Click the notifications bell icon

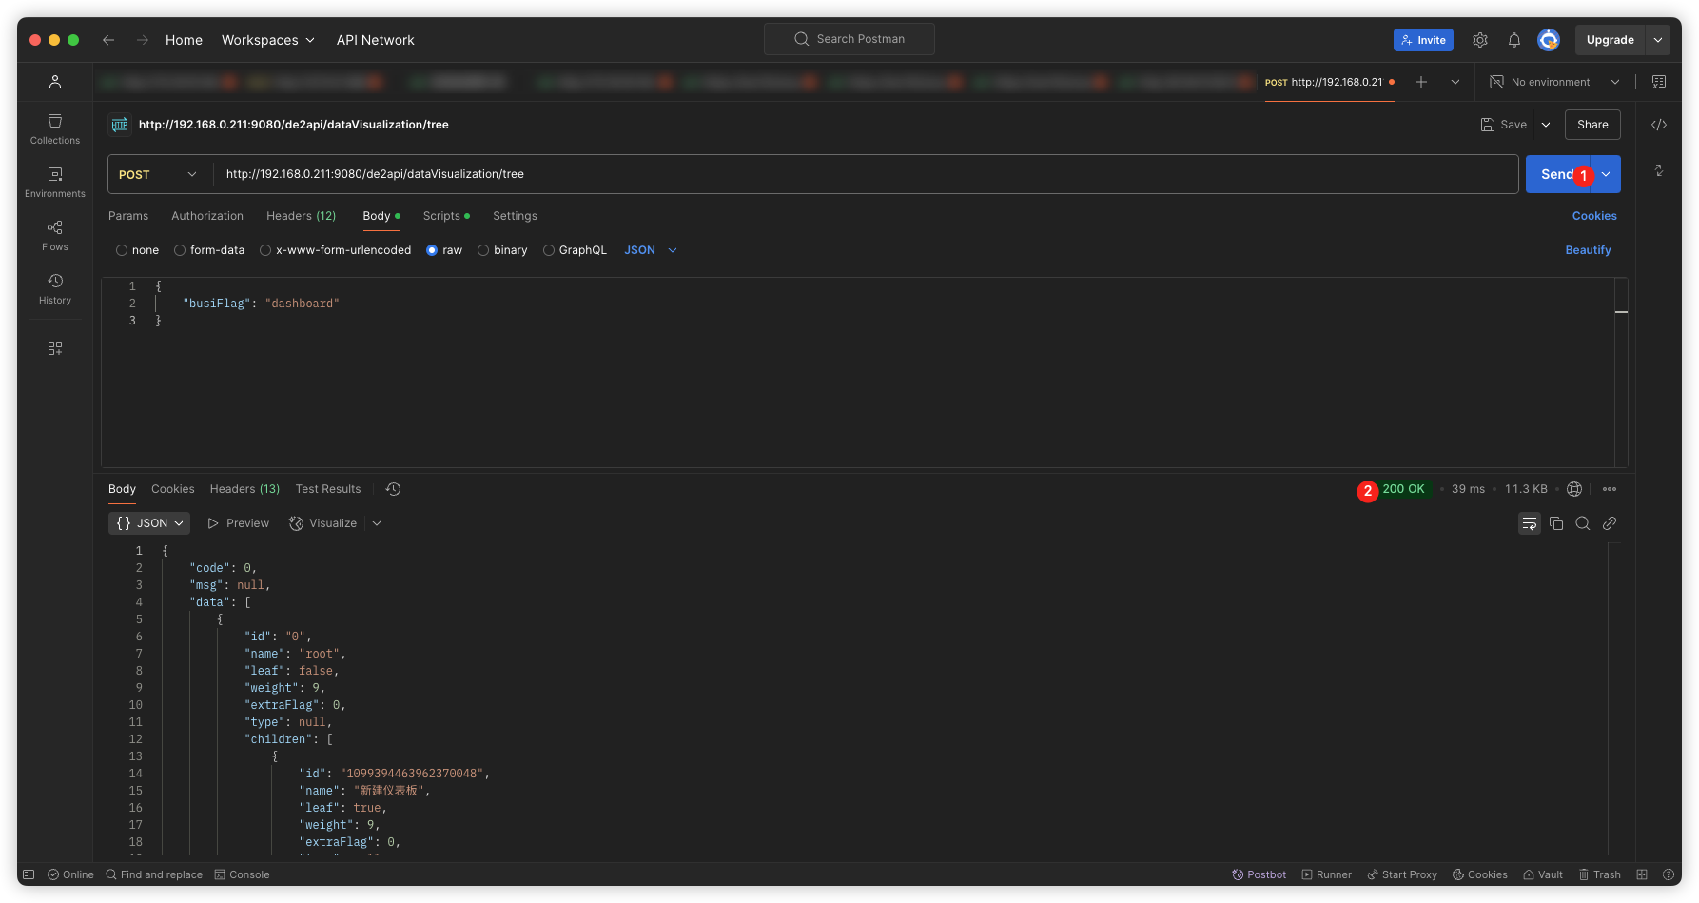pyautogui.click(x=1514, y=40)
